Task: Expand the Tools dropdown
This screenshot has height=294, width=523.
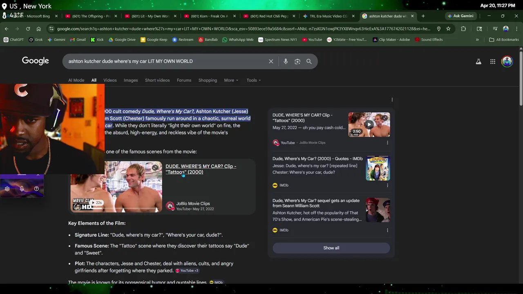Action: coord(253,80)
